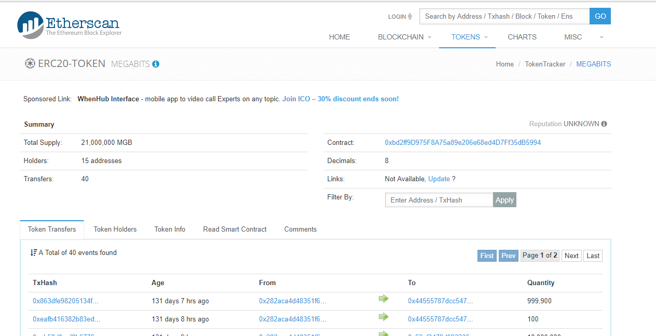Go to the Next page

click(571, 256)
